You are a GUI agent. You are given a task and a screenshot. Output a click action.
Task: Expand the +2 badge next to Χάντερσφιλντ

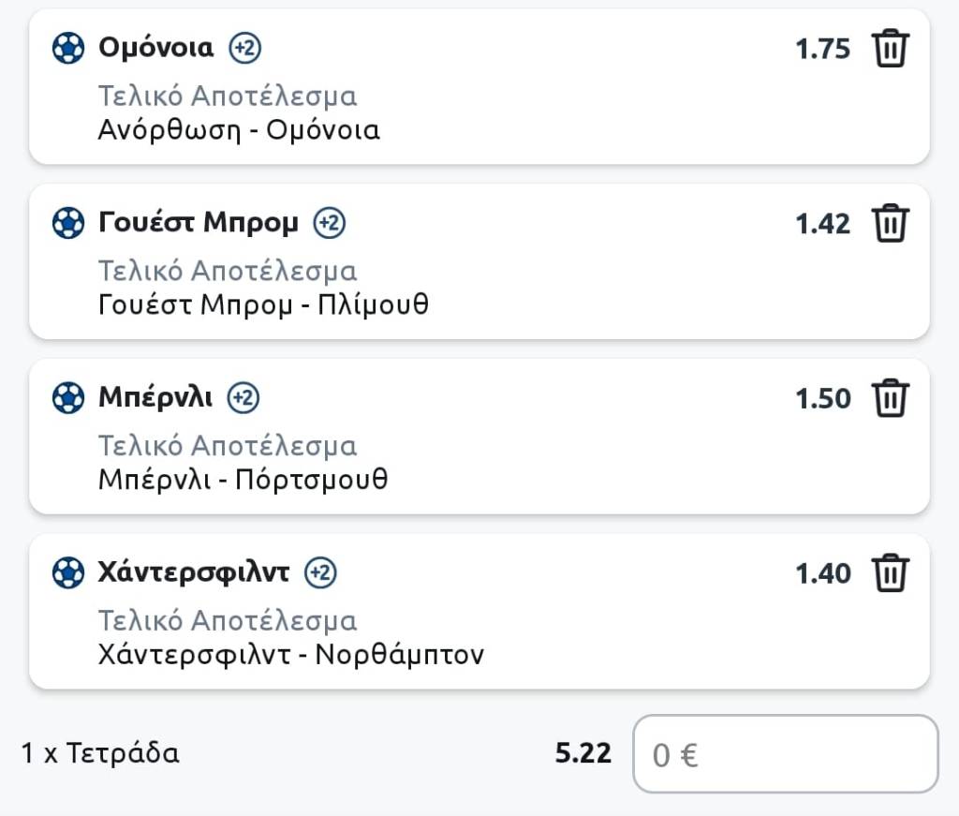(320, 572)
